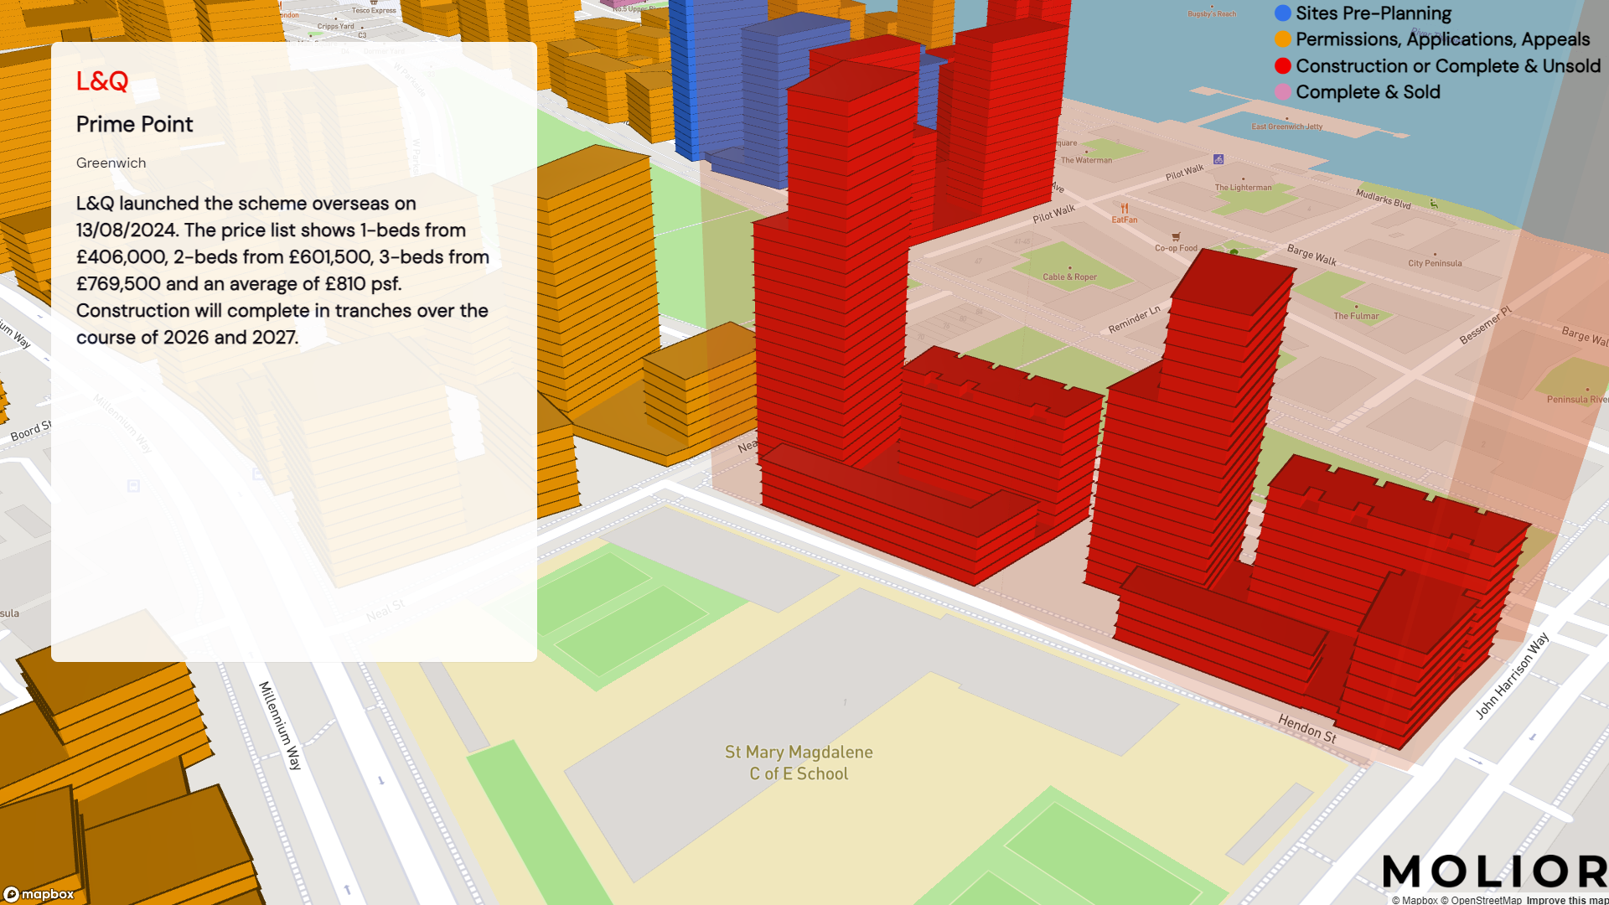The height and width of the screenshot is (905, 1609).
Task: Click the Sites Pre-Planning legend label
Action: (x=1374, y=13)
